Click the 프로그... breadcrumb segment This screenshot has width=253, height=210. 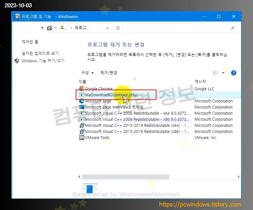(x=82, y=28)
